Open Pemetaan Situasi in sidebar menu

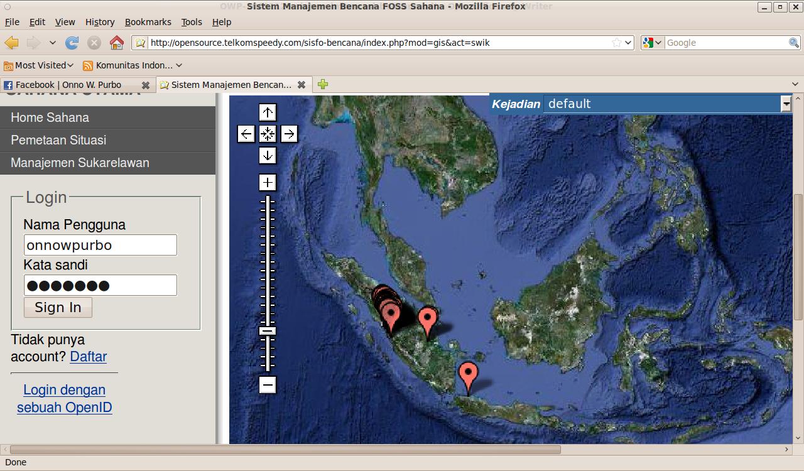point(58,140)
